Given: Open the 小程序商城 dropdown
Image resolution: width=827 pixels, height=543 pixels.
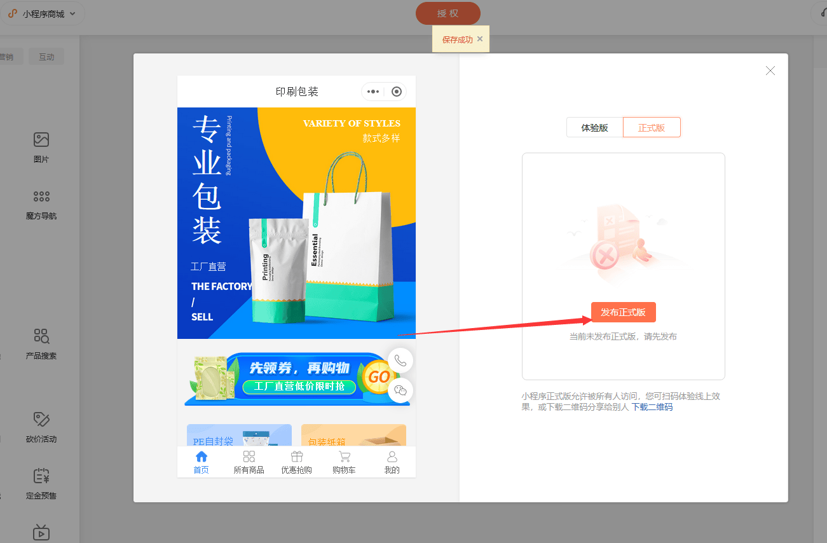Looking at the screenshot, I should (42, 13).
